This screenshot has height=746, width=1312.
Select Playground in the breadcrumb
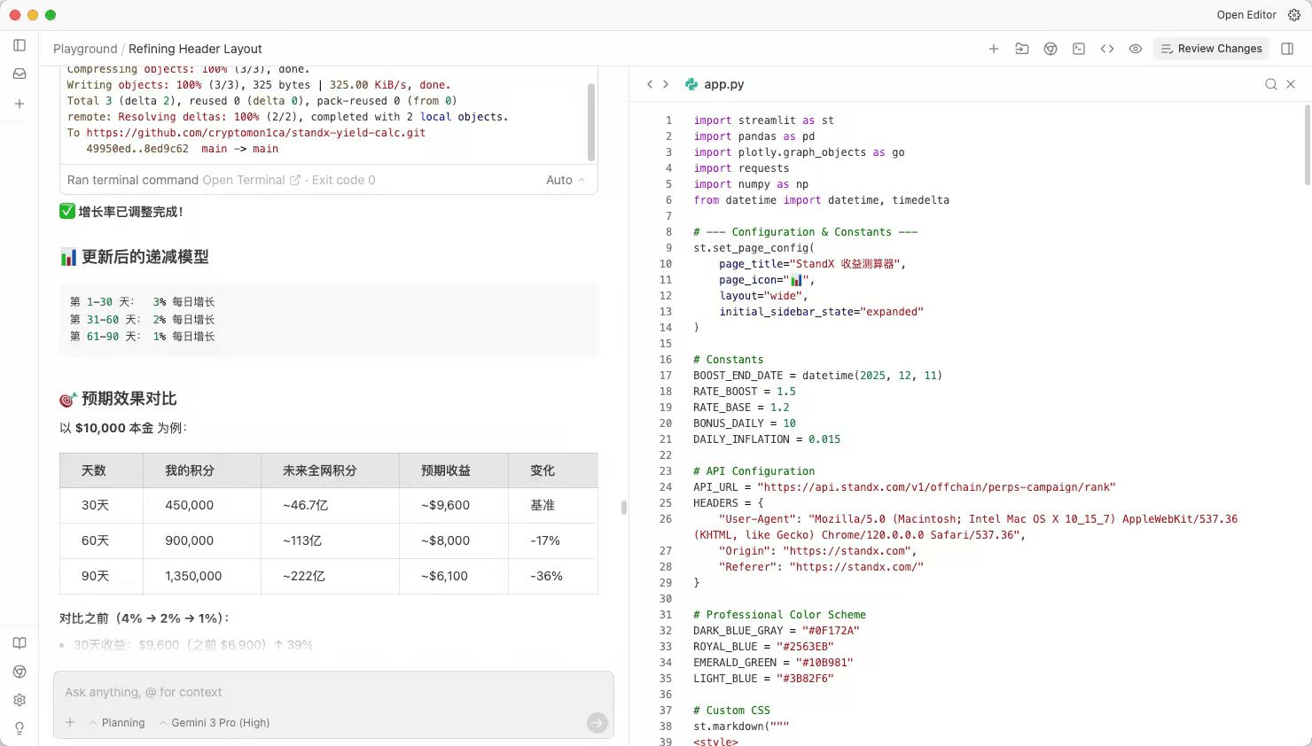[x=85, y=49]
